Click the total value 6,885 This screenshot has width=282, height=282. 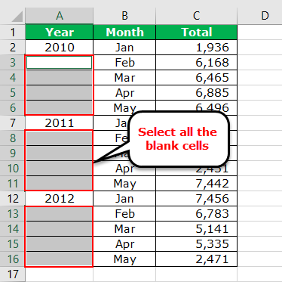(x=196, y=93)
